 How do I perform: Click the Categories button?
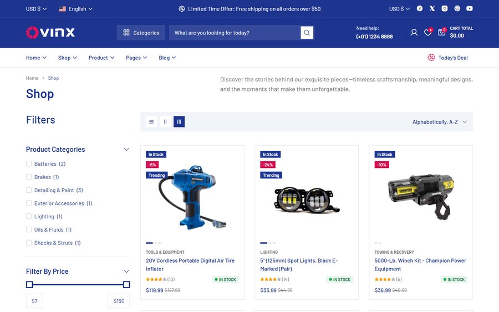(141, 33)
